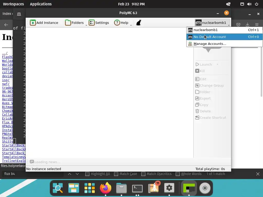Screen dimensions: 263x197
Task: Close the find bar
Action: point(258,174)
